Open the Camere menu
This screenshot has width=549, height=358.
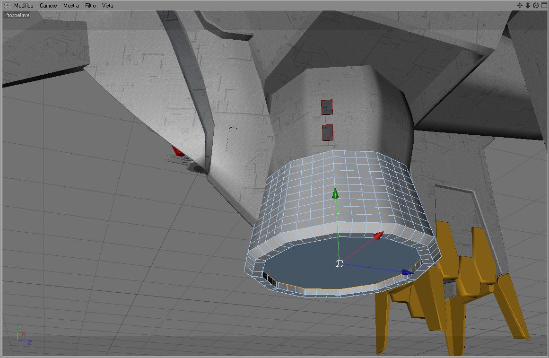pyautogui.click(x=48, y=6)
